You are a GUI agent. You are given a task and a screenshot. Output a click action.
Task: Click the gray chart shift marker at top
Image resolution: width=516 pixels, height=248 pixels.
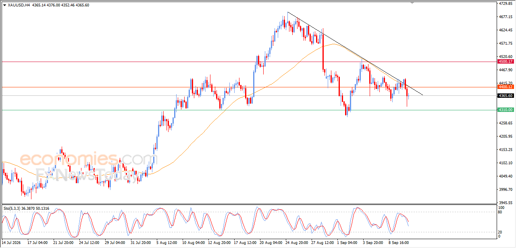tap(412, 3)
